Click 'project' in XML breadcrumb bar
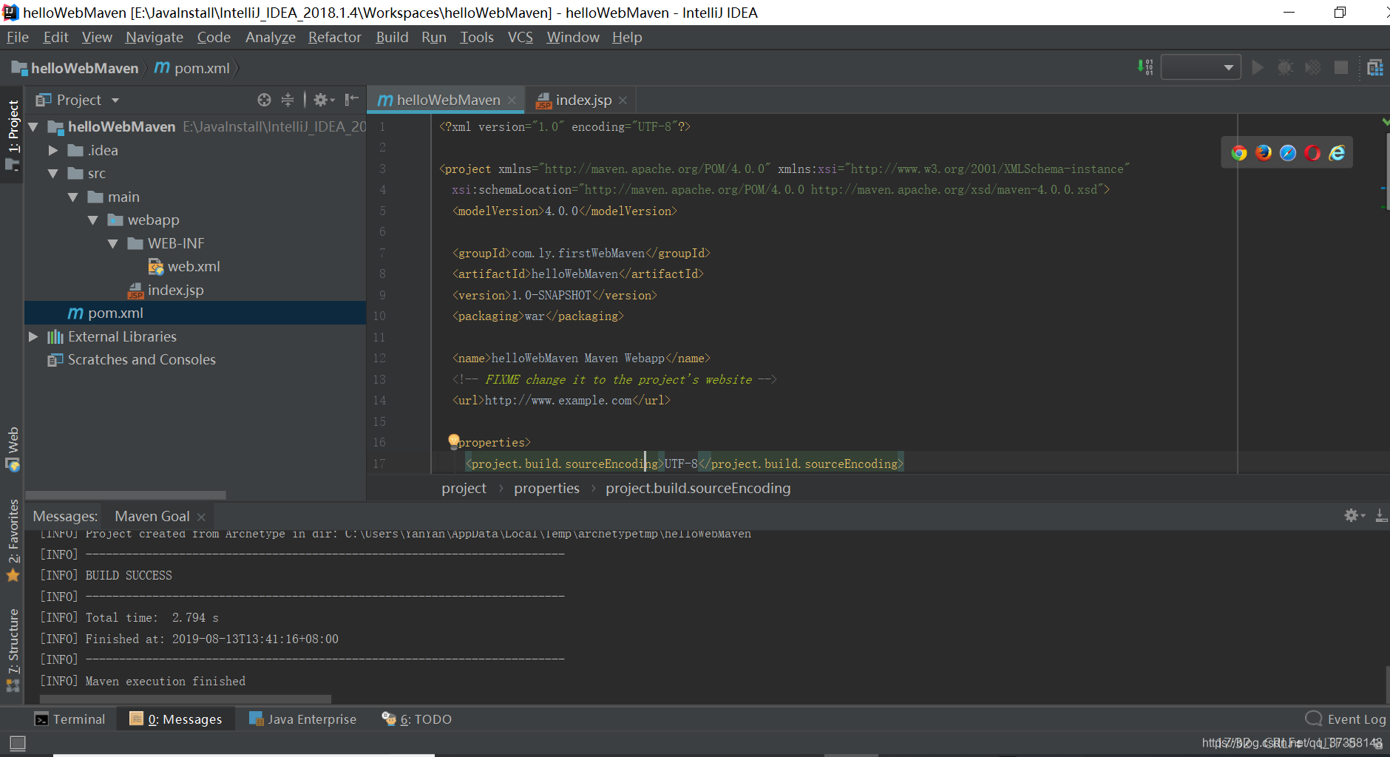 (x=464, y=488)
